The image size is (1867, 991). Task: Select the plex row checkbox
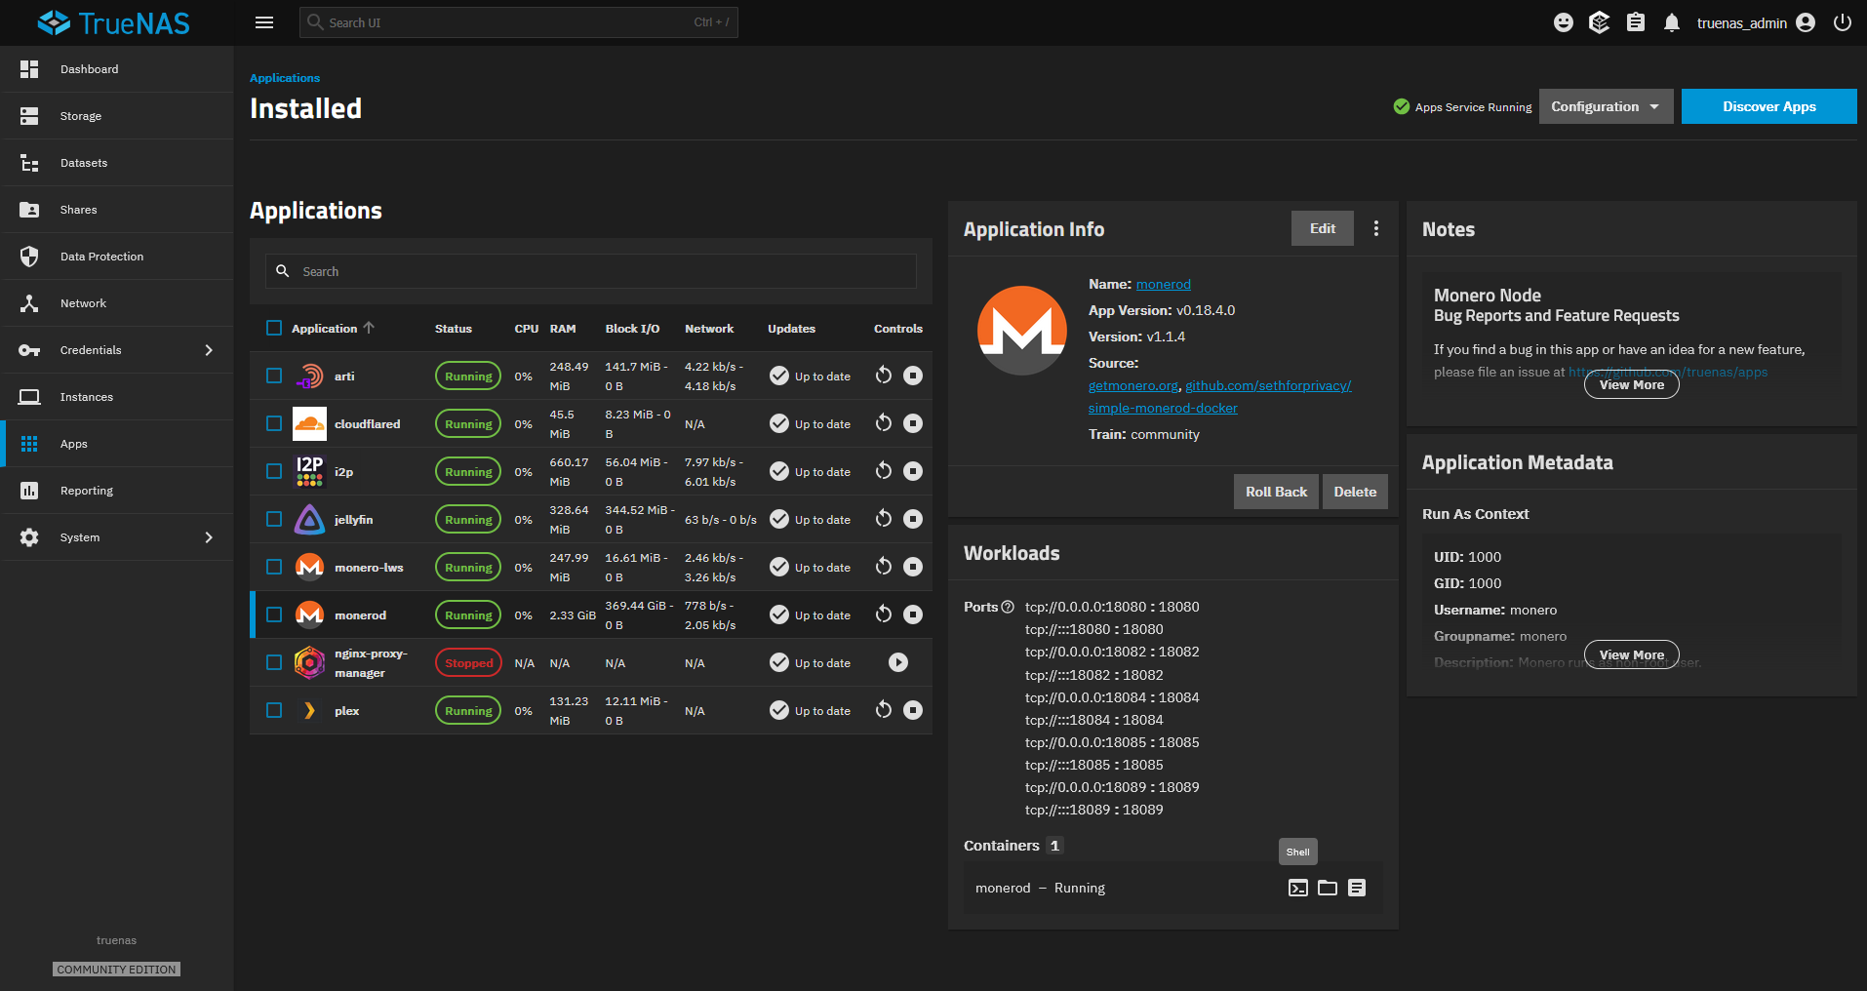click(273, 710)
